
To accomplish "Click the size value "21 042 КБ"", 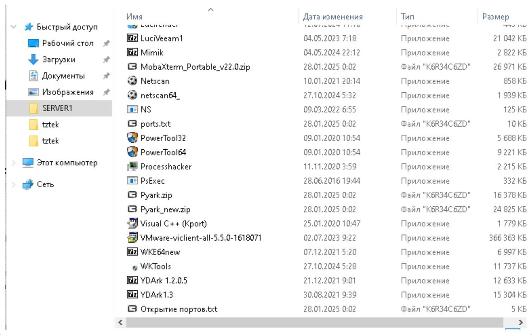I will [x=509, y=38].
